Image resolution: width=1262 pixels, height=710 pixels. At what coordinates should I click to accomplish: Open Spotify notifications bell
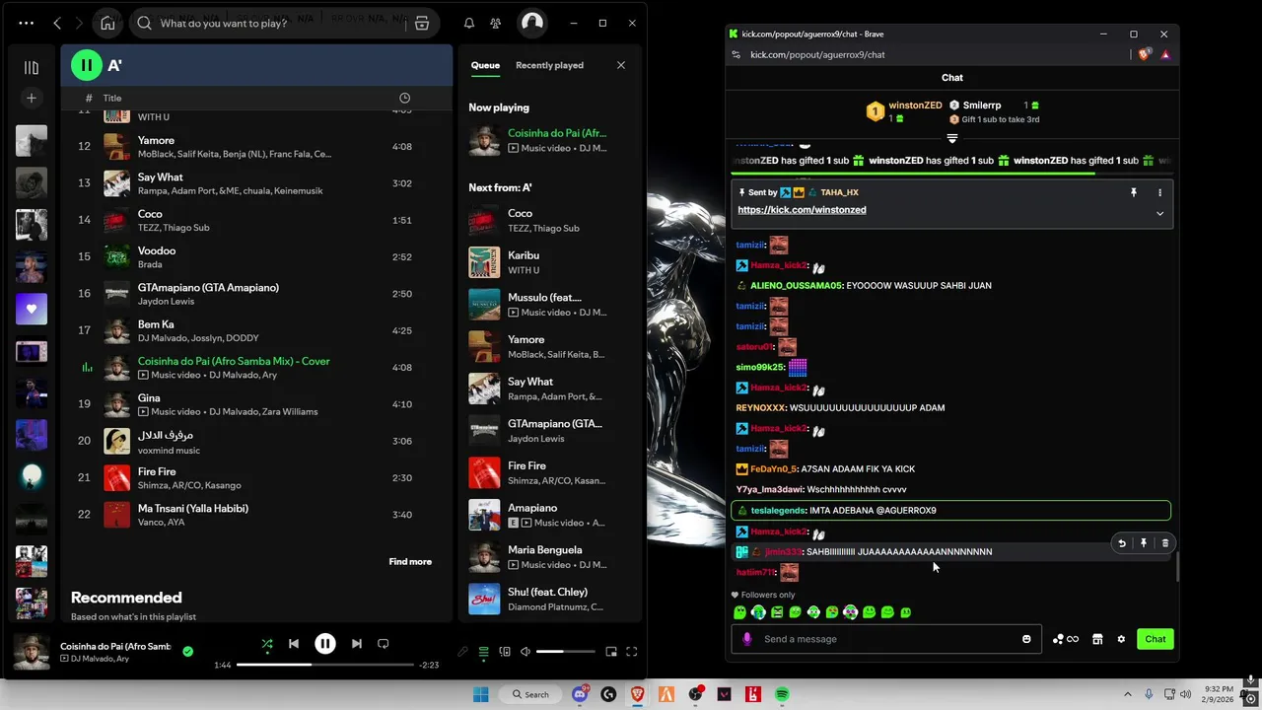(x=469, y=23)
